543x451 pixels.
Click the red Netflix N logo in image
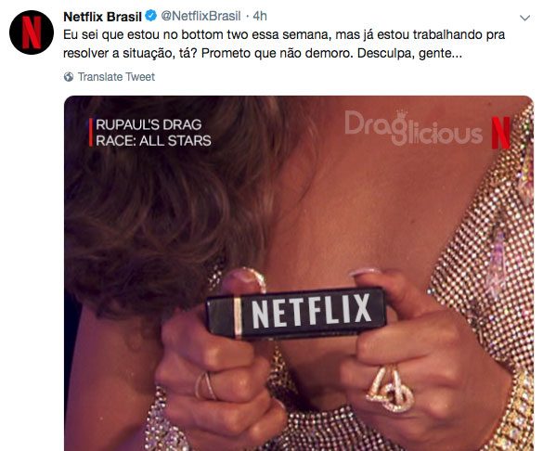coord(500,133)
